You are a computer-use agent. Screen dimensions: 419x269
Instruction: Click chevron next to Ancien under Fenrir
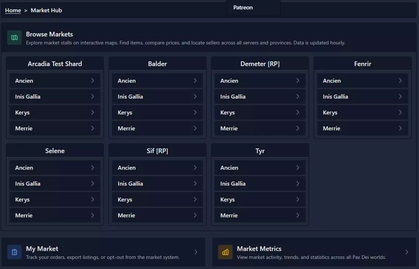coord(400,81)
